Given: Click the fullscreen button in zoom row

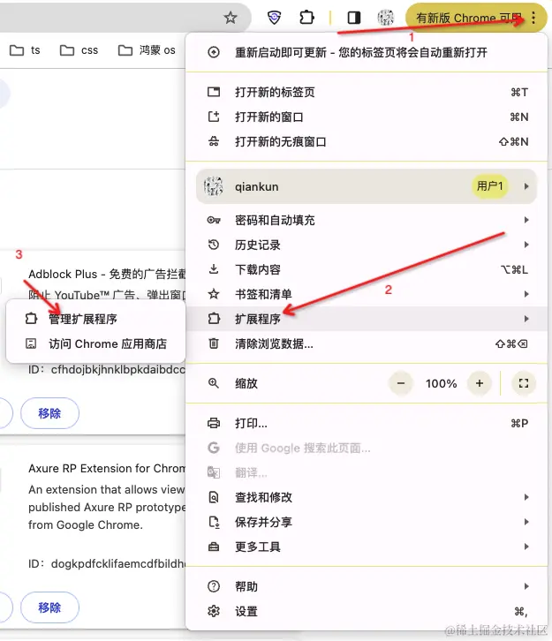Looking at the screenshot, I should coord(524,383).
